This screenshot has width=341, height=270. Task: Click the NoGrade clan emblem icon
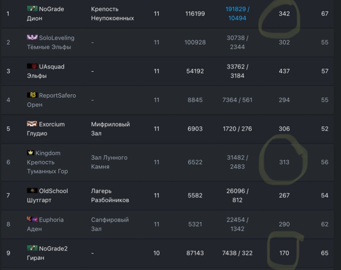click(32, 9)
